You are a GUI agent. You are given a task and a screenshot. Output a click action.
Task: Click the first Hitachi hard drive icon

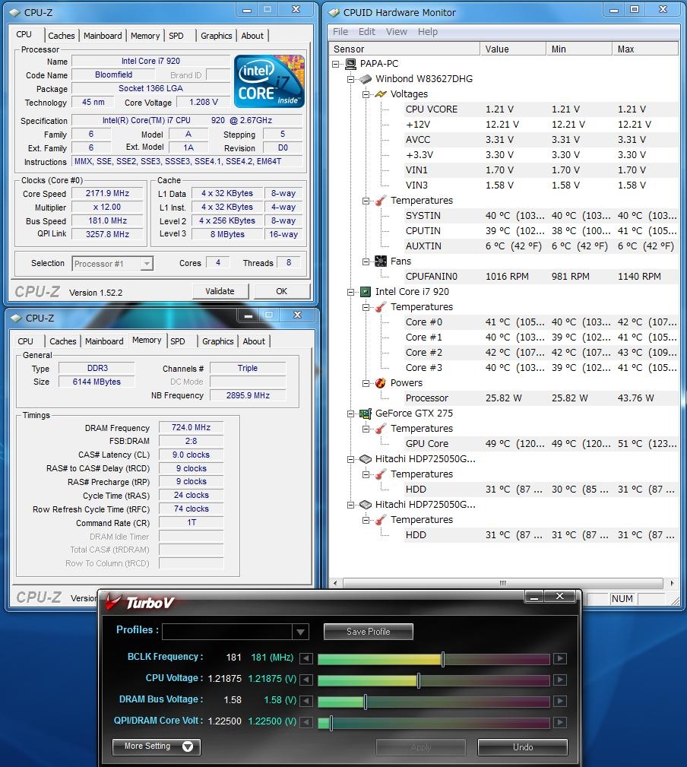tap(366, 459)
